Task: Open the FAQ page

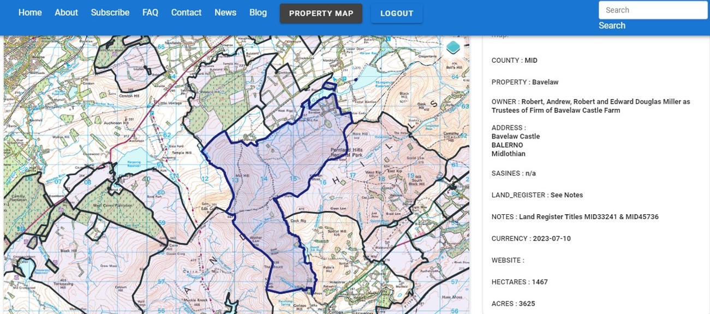Action: pyautogui.click(x=150, y=13)
